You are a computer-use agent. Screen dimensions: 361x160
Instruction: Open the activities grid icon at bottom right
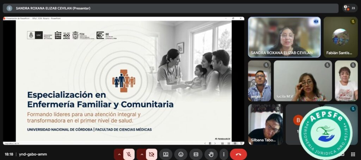tap(353, 154)
